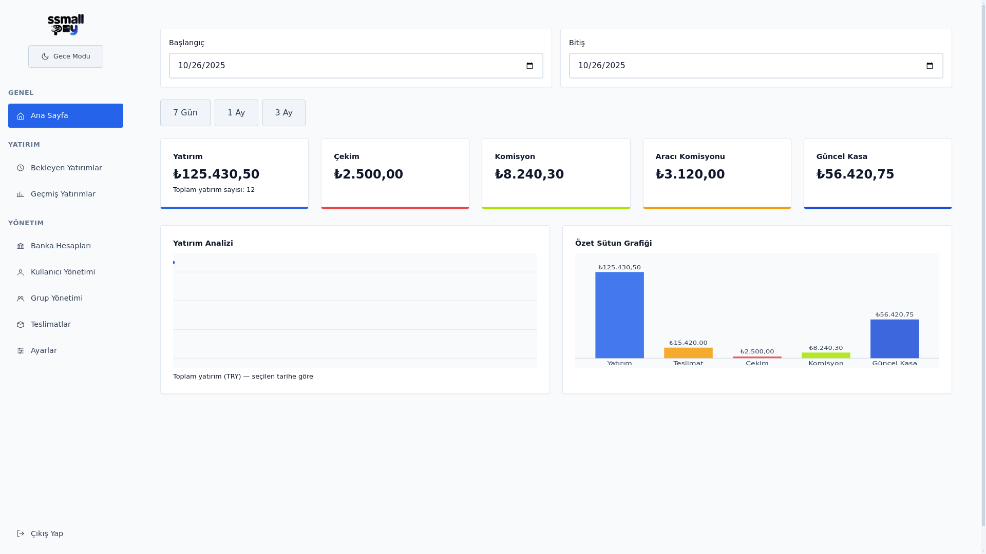Click the Başlangıç date text field
986x554 pixels.
click(x=308, y=66)
